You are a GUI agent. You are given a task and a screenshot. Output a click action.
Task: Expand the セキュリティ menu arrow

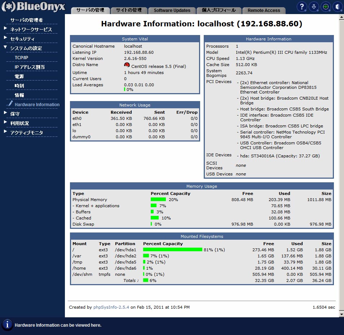(x=5, y=38)
